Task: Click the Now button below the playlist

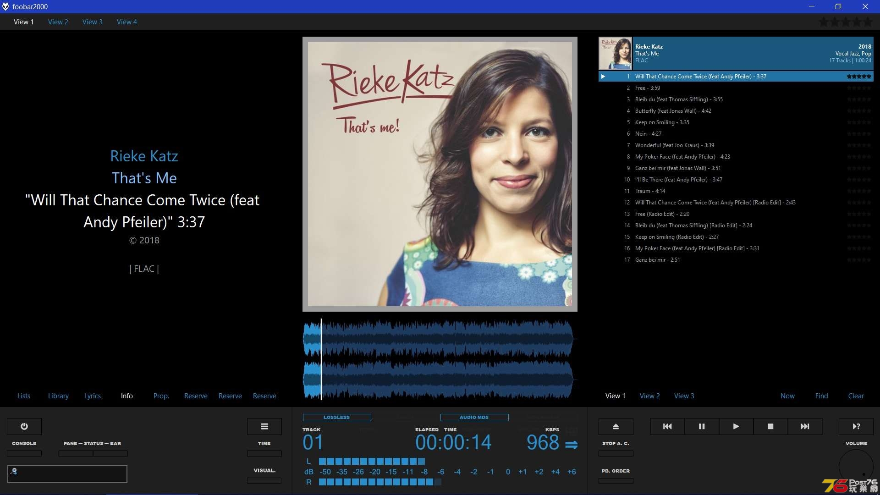Action: click(788, 396)
